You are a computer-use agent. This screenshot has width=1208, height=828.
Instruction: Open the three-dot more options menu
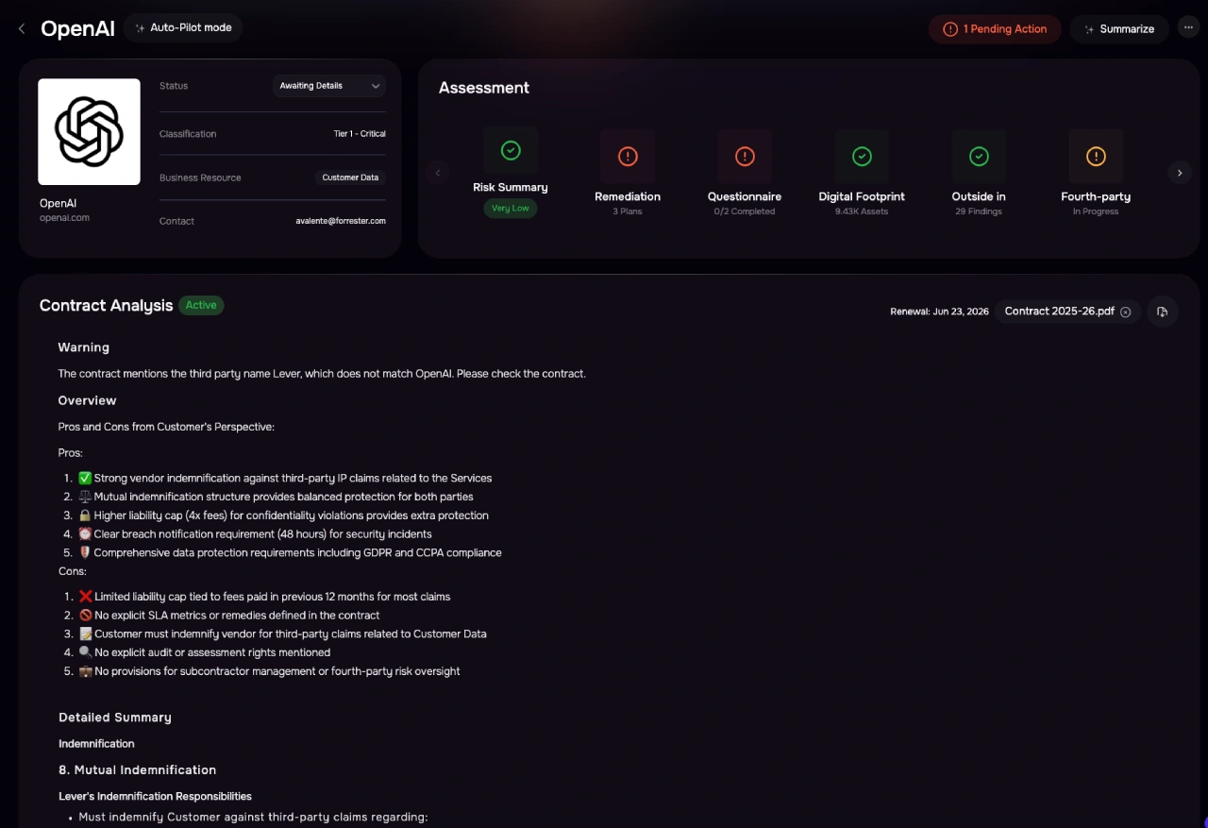(x=1188, y=28)
